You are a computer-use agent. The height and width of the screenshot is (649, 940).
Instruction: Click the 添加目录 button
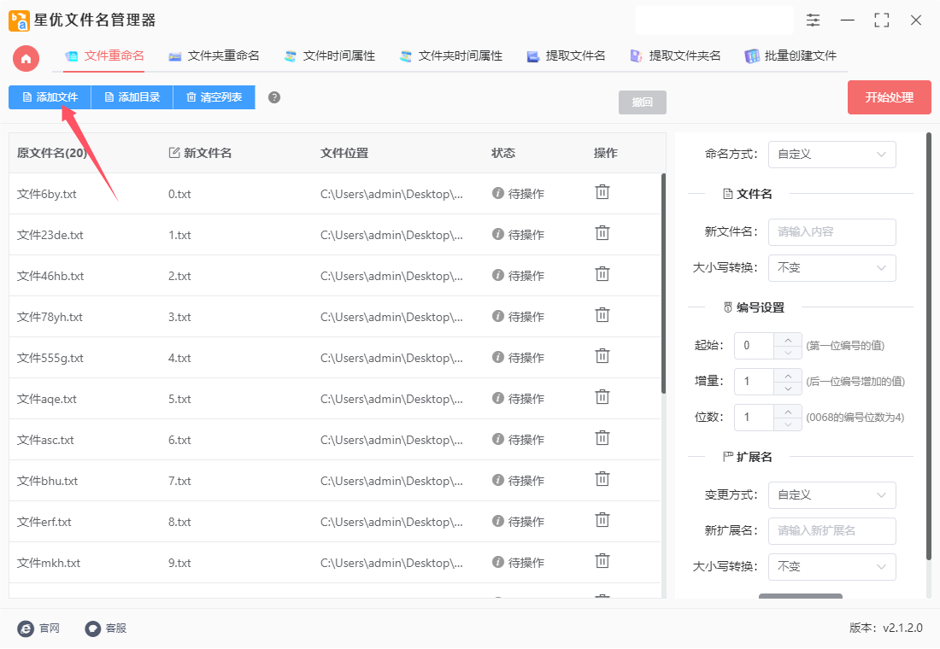pos(132,97)
